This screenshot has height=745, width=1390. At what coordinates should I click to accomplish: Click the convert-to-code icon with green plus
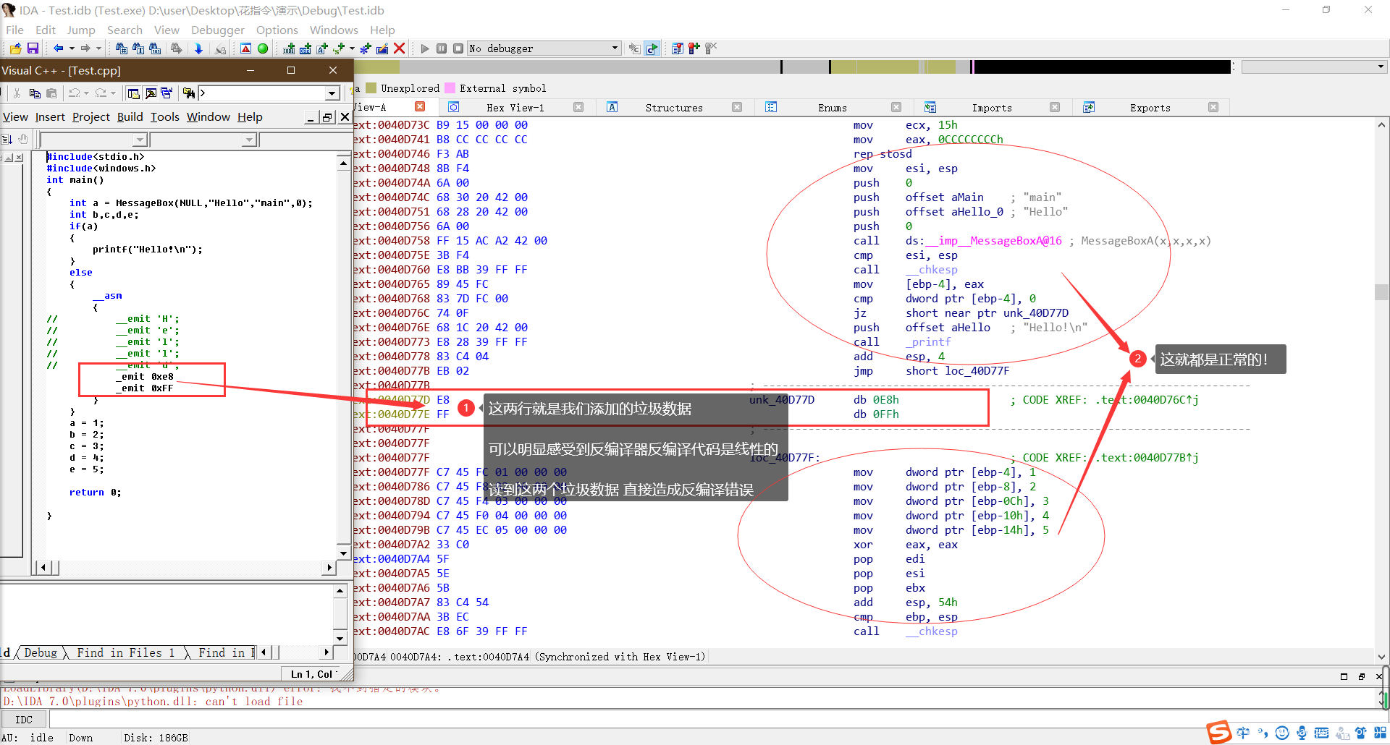pos(289,48)
